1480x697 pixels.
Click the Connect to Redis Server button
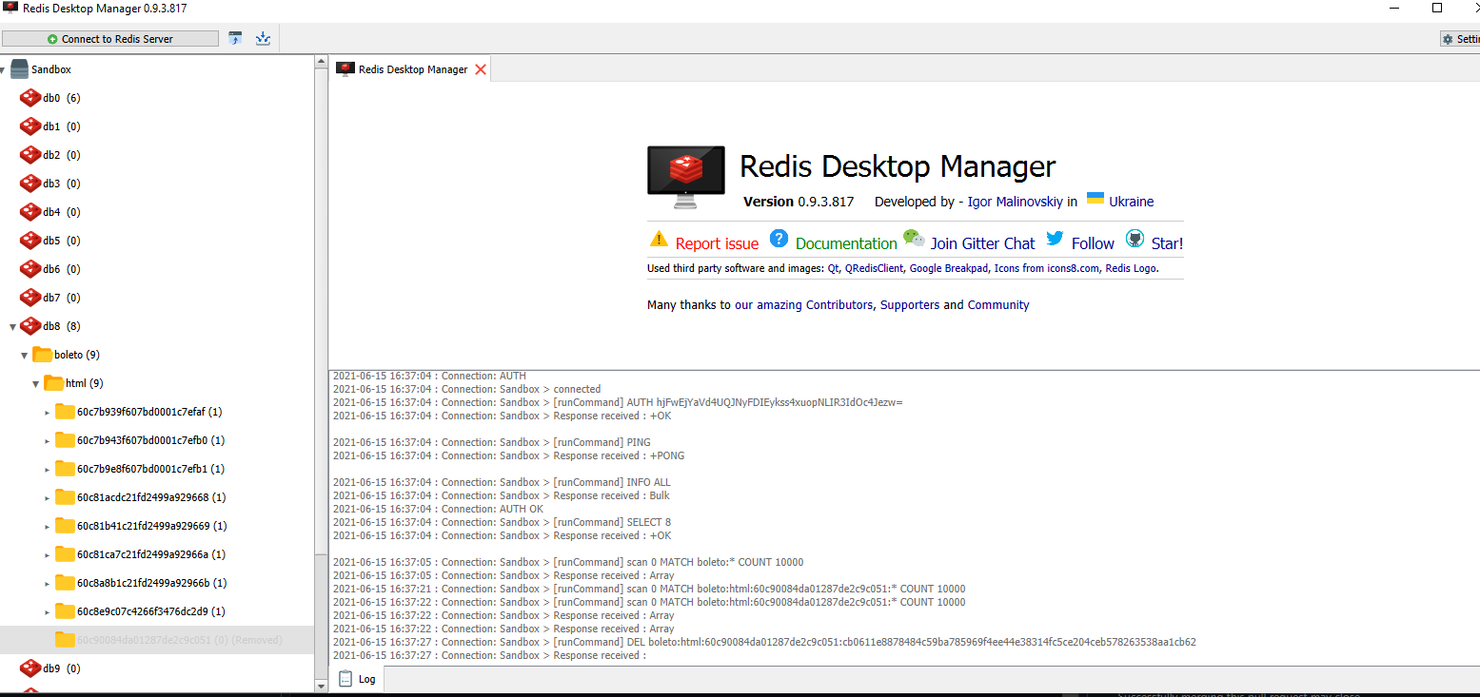pyautogui.click(x=110, y=39)
